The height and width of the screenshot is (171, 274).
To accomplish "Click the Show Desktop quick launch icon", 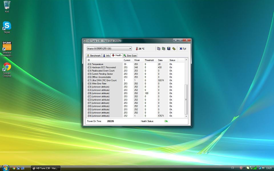I will [x=23, y=168].
